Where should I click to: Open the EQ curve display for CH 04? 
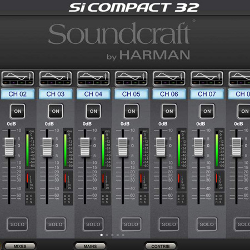[x=93, y=78]
